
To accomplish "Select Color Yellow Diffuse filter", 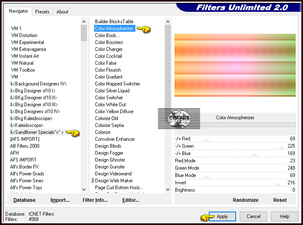I will [114, 111].
